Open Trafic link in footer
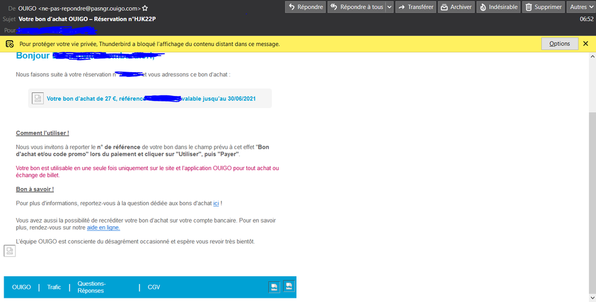 (54, 287)
